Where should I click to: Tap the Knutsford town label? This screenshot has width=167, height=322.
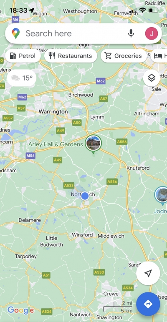138,168
